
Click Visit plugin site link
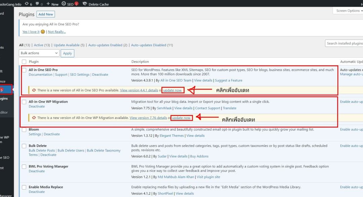click(208, 177)
